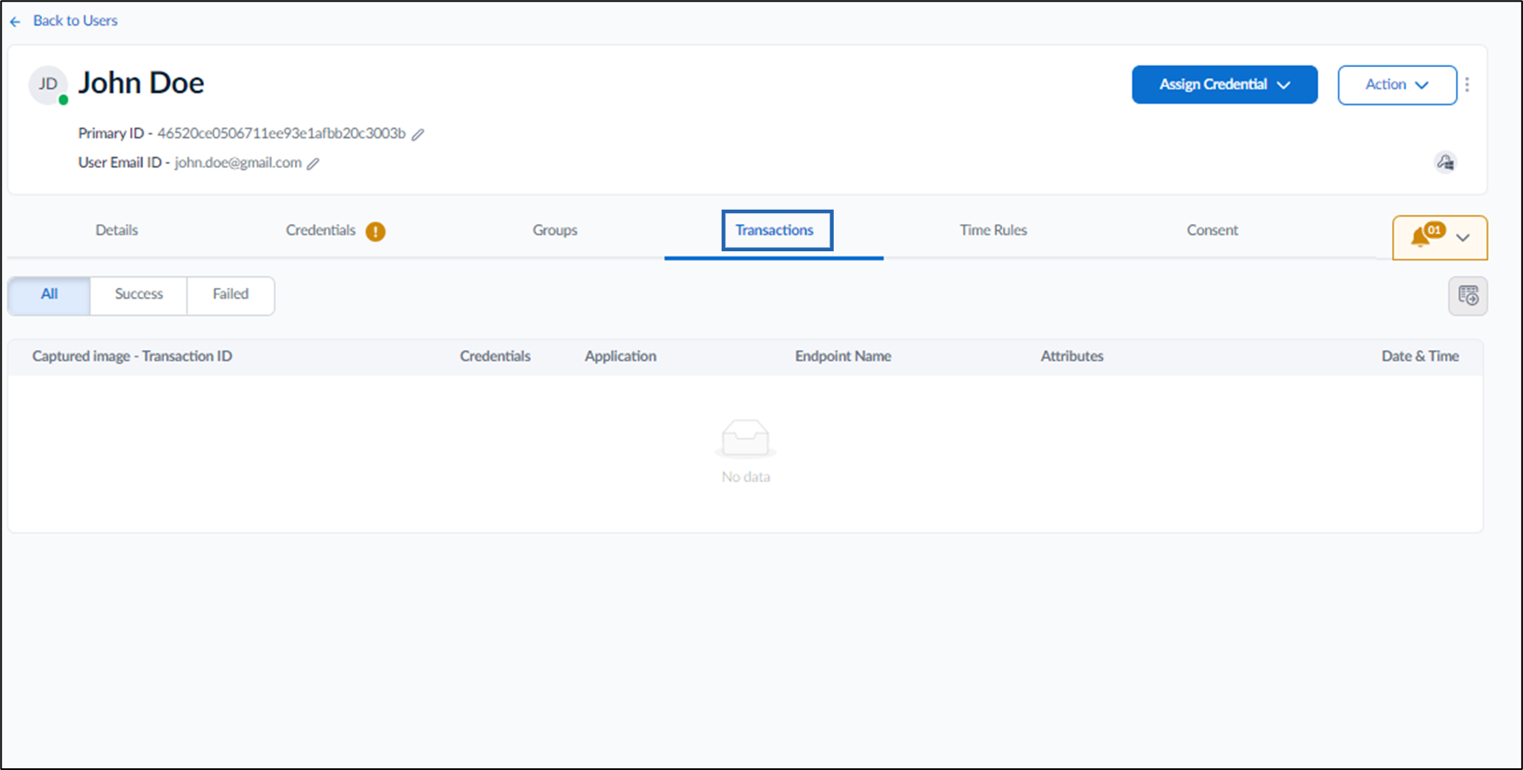
Task: Click the notification bell icon with 01 badge
Action: (x=1426, y=235)
